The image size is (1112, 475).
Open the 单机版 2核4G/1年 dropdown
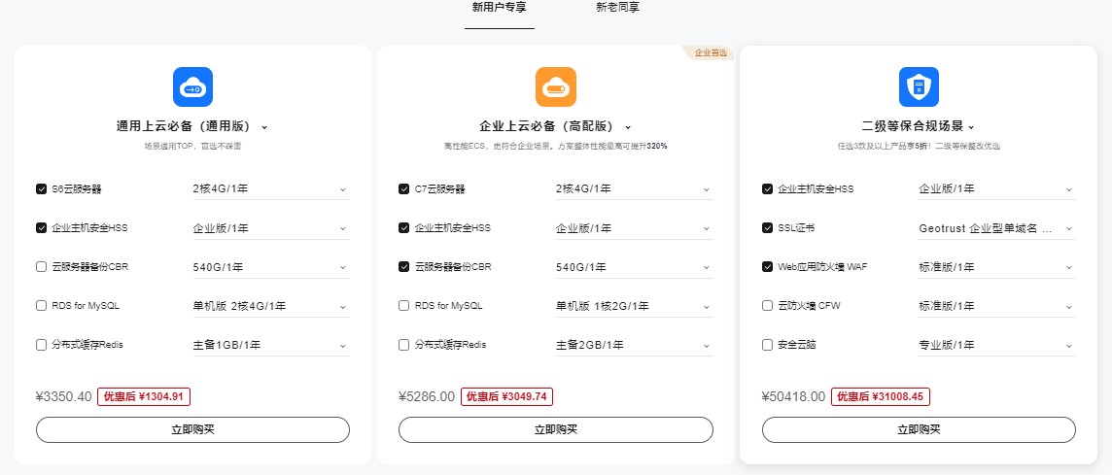tap(270, 306)
